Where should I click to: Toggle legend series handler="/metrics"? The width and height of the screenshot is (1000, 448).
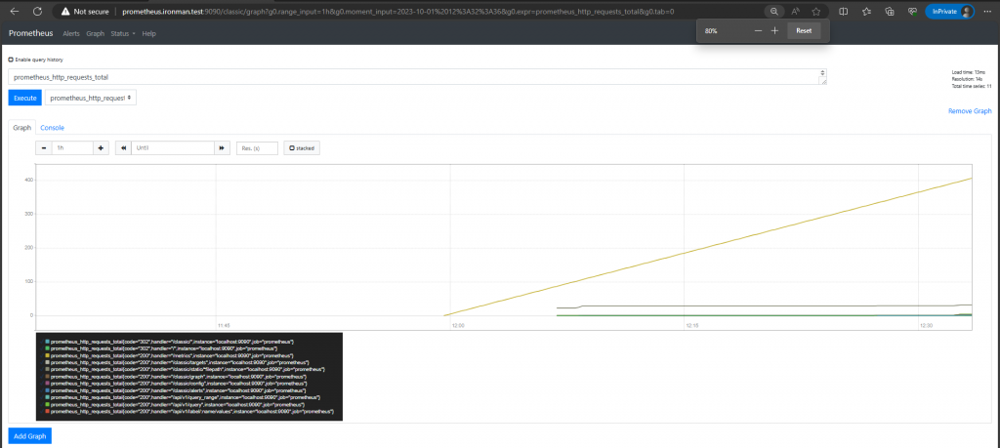click(x=169, y=355)
